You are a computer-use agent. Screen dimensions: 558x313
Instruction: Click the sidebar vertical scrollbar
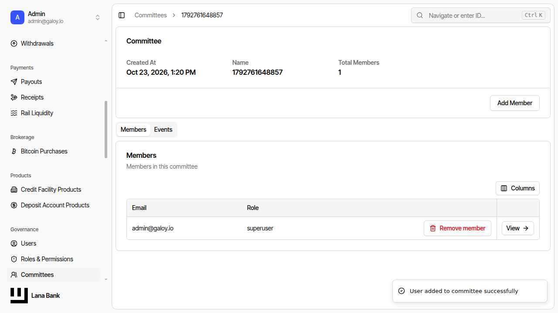[106, 130]
